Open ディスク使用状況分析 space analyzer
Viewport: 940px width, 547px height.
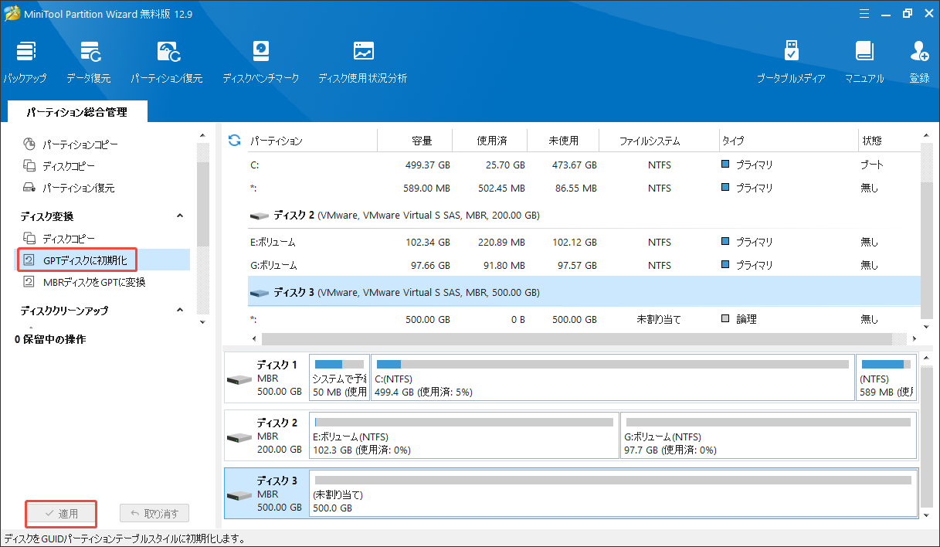[362, 63]
